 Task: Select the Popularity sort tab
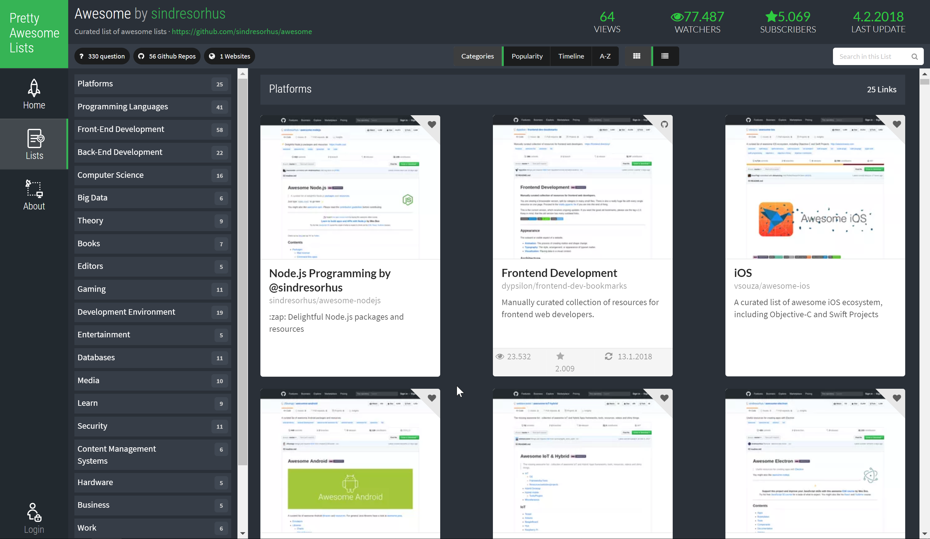pyautogui.click(x=527, y=56)
